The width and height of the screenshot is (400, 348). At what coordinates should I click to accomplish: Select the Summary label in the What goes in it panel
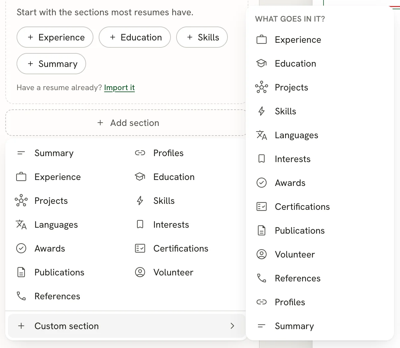[294, 326]
